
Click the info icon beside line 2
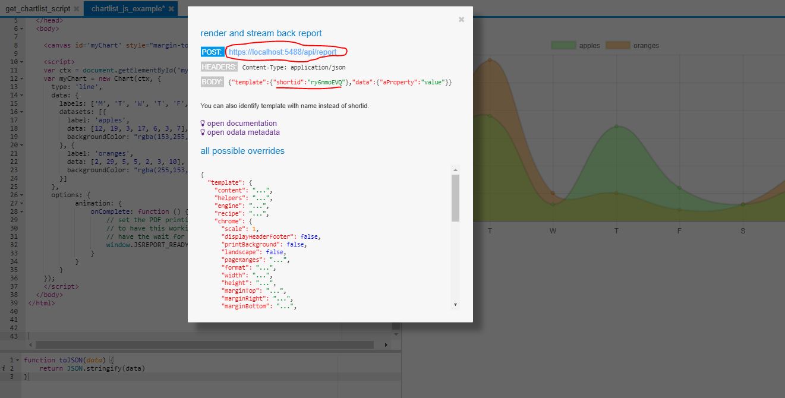click(4, 368)
